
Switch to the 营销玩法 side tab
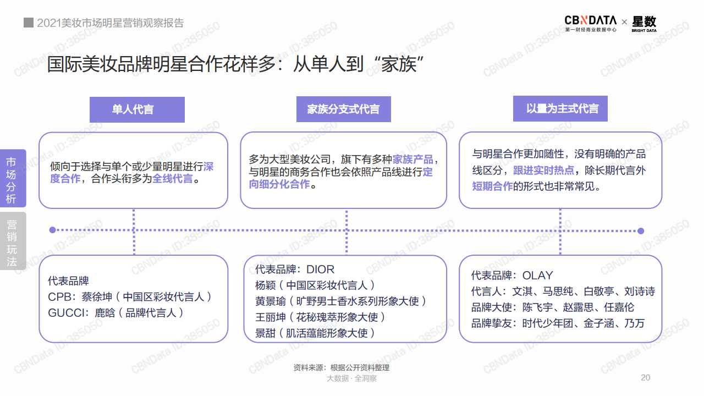12,242
